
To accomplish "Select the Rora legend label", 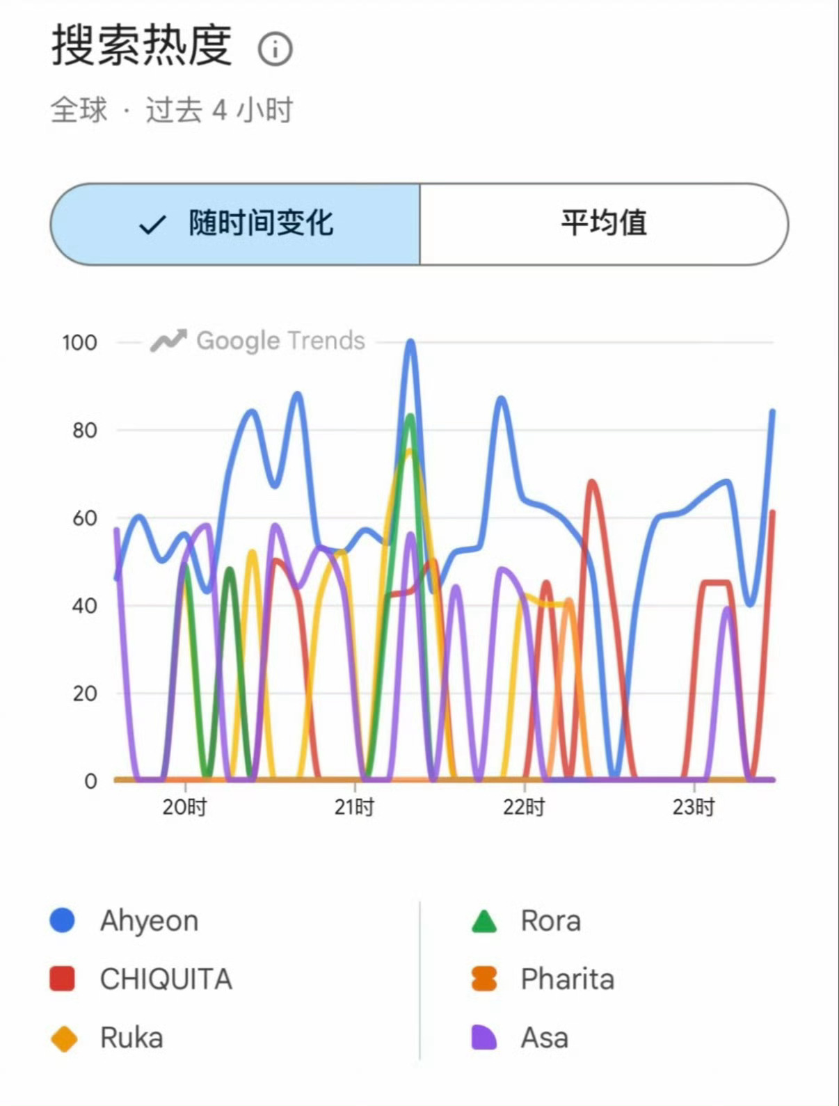I will pyautogui.click(x=550, y=920).
